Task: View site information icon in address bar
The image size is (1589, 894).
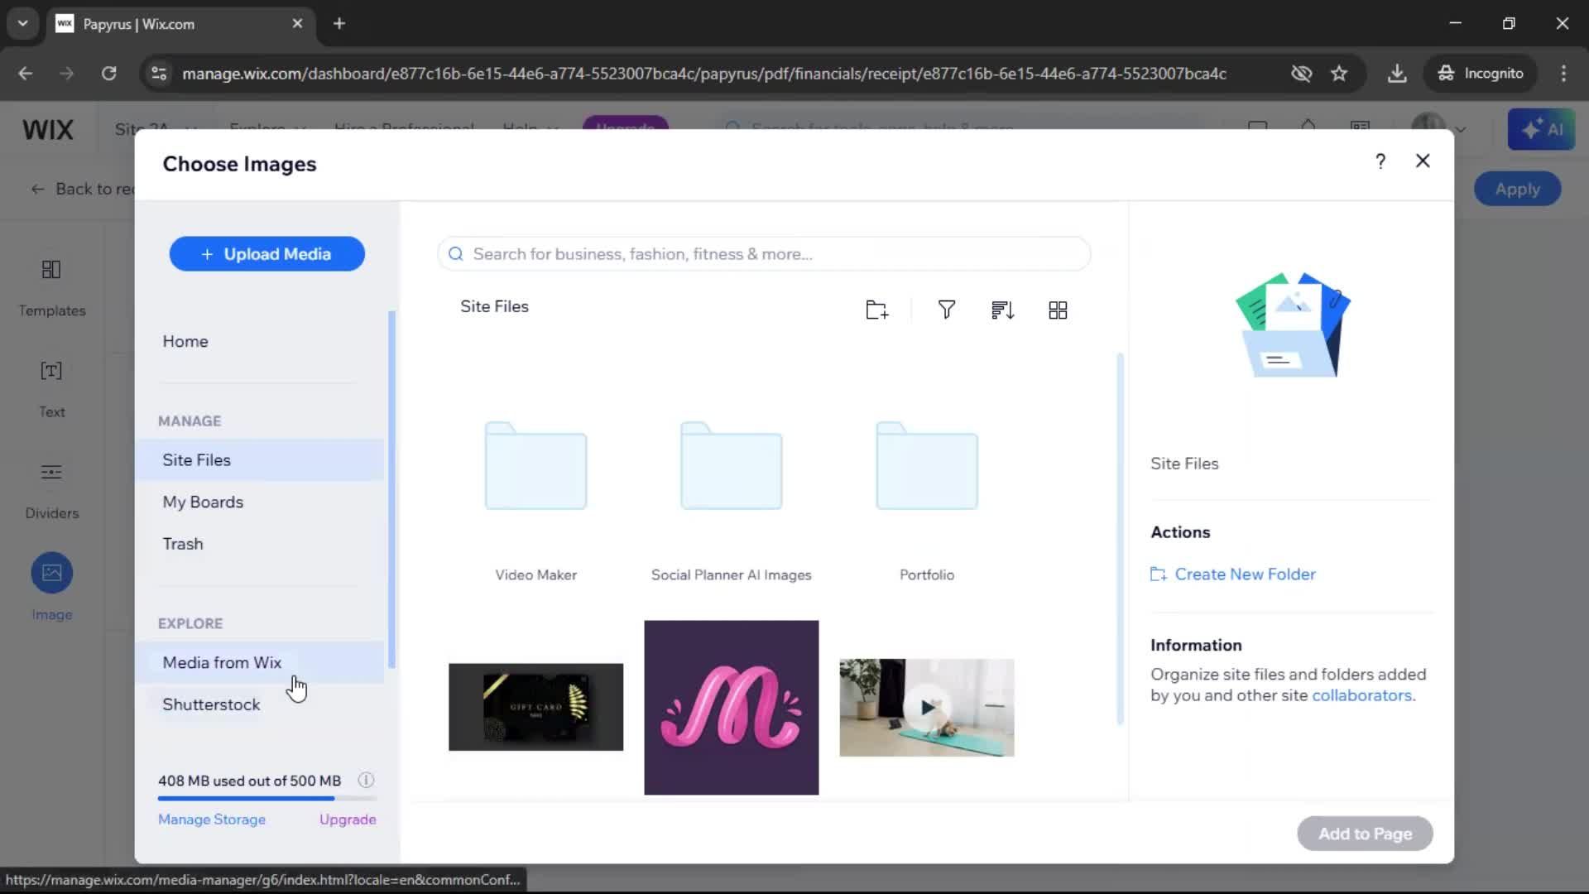Action: [x=158, y=73]
